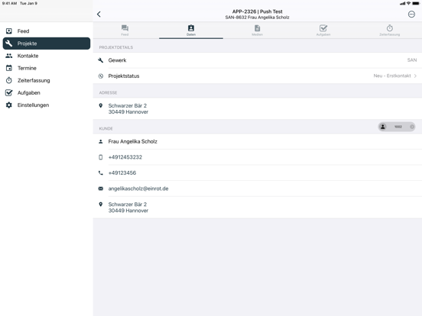Expand the Projektstatus chevron
This screenshot has height=316, width=422.
tap(415, 76)
